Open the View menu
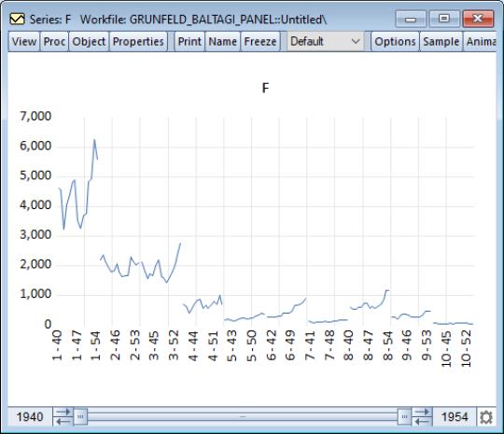 coord(24,41)
